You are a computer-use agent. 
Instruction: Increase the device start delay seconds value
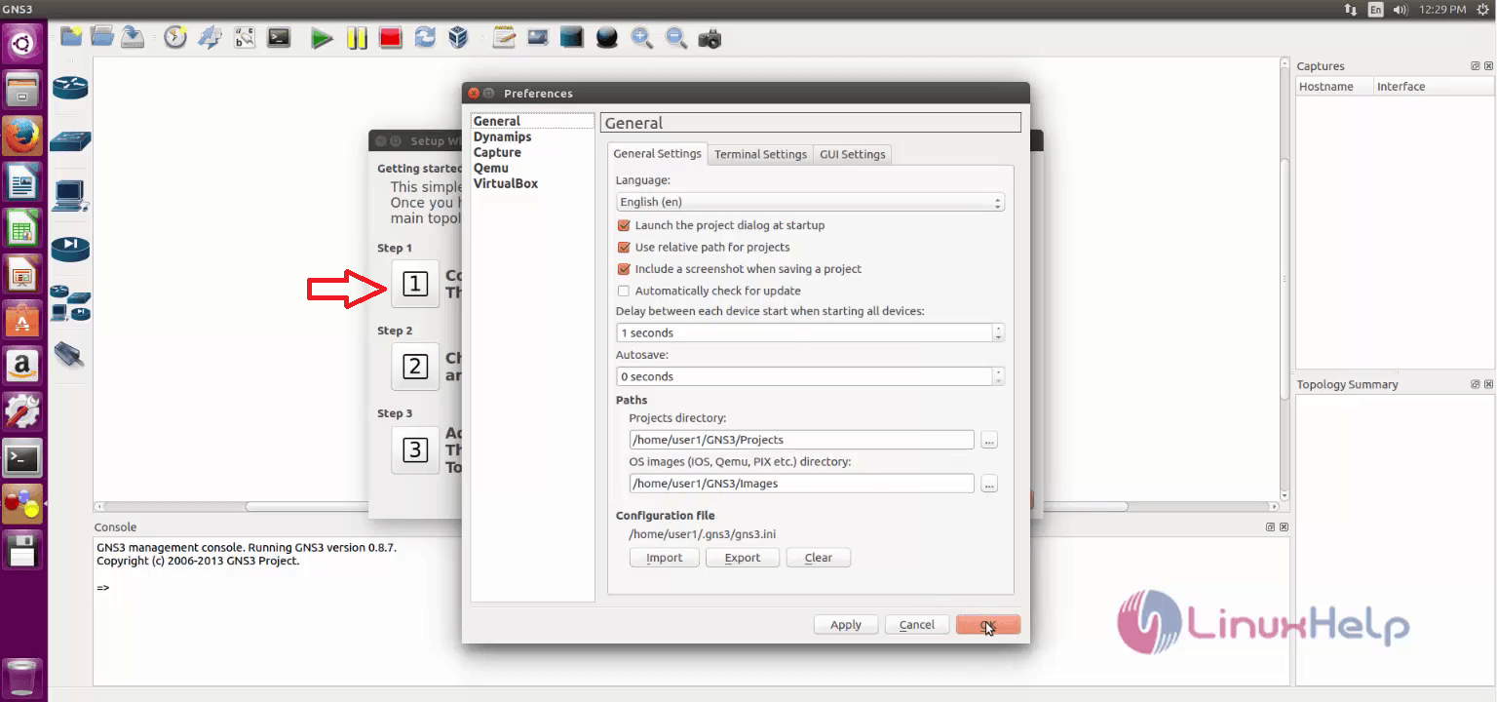(x=998, y=329)
